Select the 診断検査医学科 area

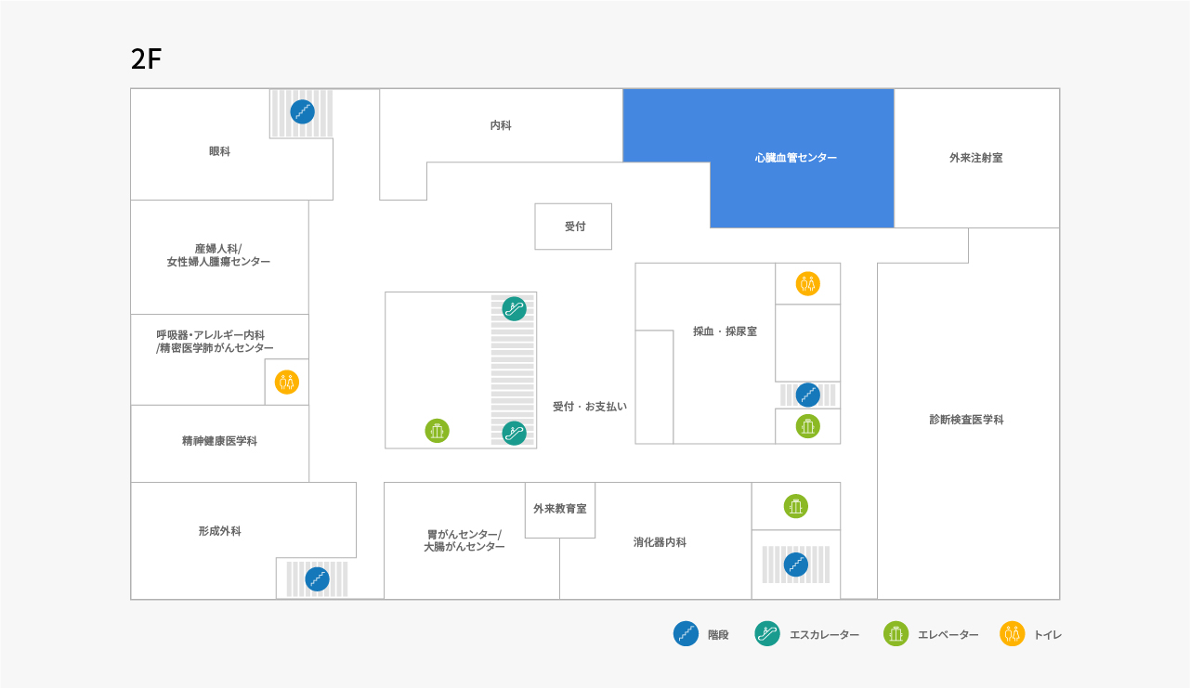(967, 420)
